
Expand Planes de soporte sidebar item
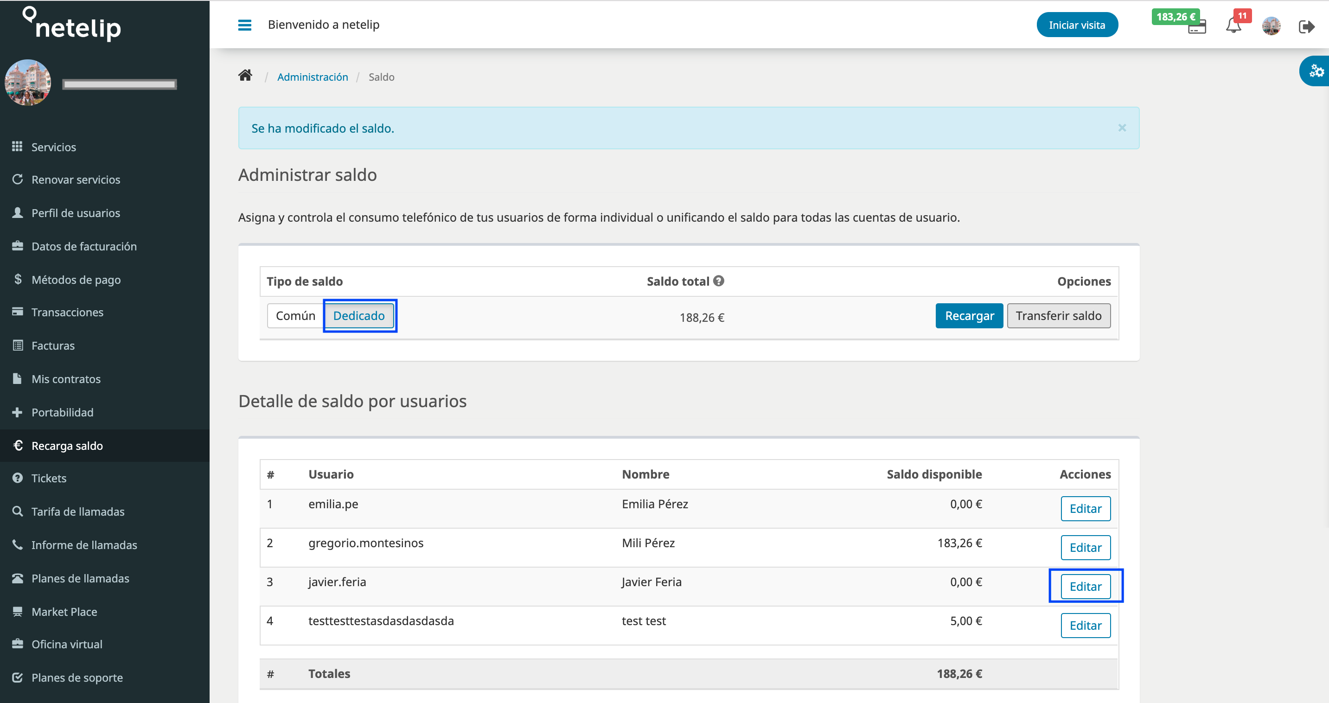click(x=78, y=677)
